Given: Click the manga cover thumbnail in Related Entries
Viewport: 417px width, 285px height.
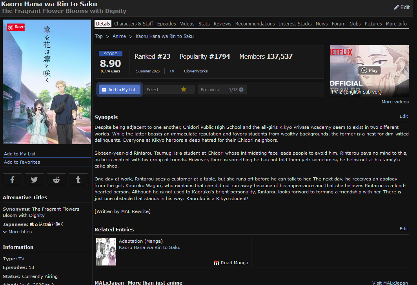Looking at the screenshot, I should click(x=106, y=252).
